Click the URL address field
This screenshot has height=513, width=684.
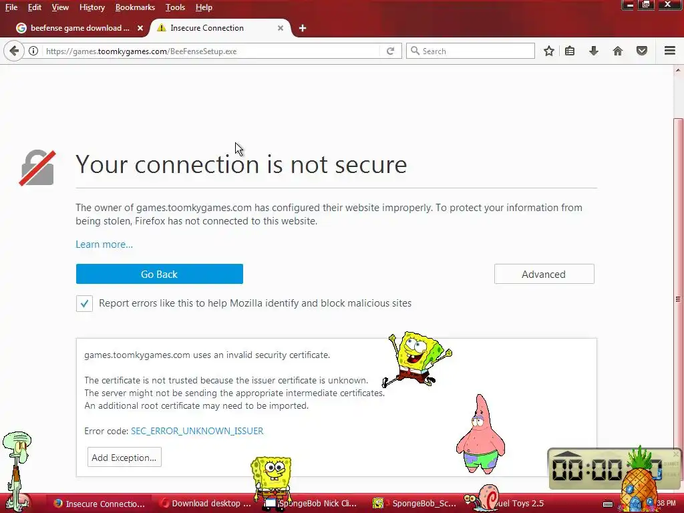pos(212,51)
